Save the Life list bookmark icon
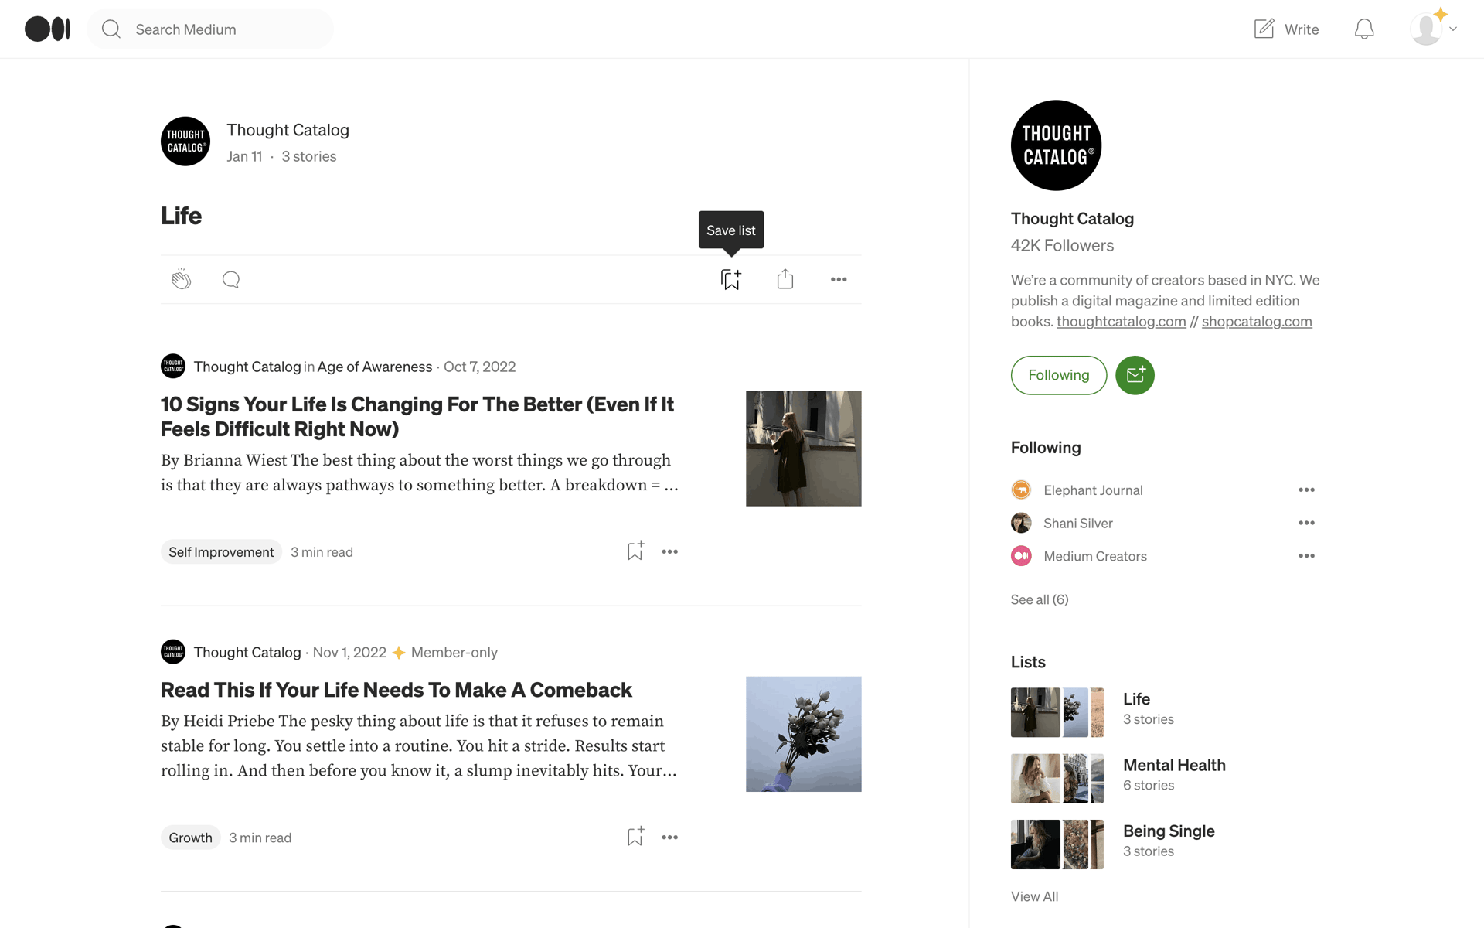 click(730, 279)
